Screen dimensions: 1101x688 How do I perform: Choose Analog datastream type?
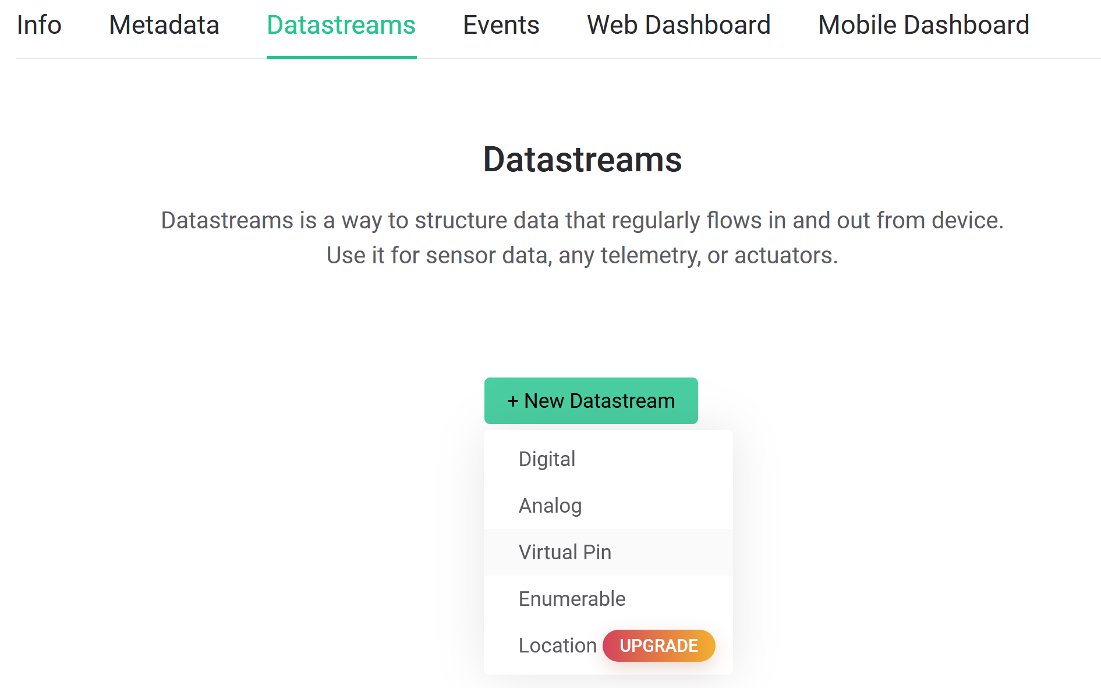coord(608,506)
